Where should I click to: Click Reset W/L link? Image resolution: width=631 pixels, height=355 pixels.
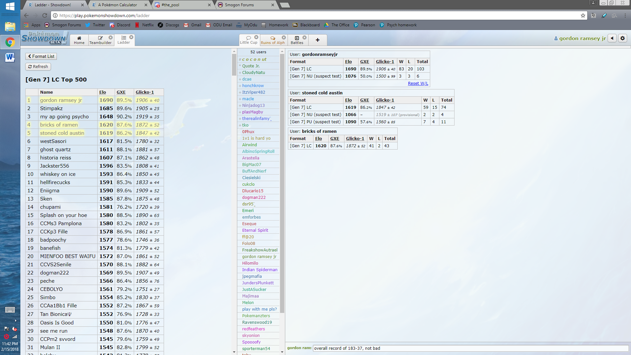click(418, 83)
